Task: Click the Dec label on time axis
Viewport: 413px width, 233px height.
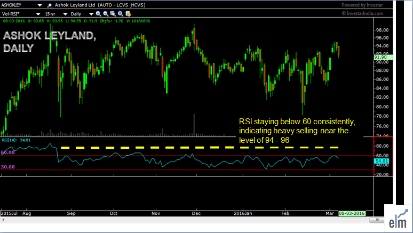Action: pos(196,213)
